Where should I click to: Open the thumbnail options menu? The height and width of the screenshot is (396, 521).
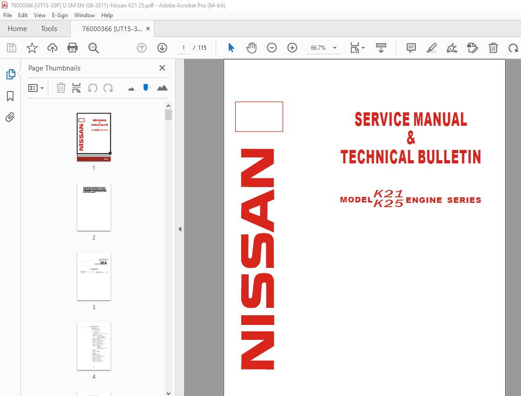click(x=36, y=88)
